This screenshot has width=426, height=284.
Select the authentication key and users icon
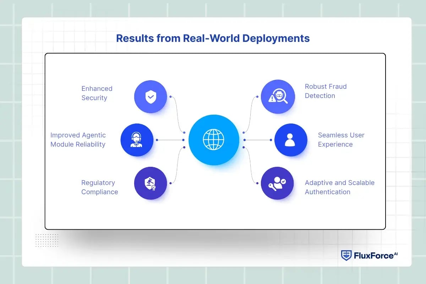click(277, 183)
